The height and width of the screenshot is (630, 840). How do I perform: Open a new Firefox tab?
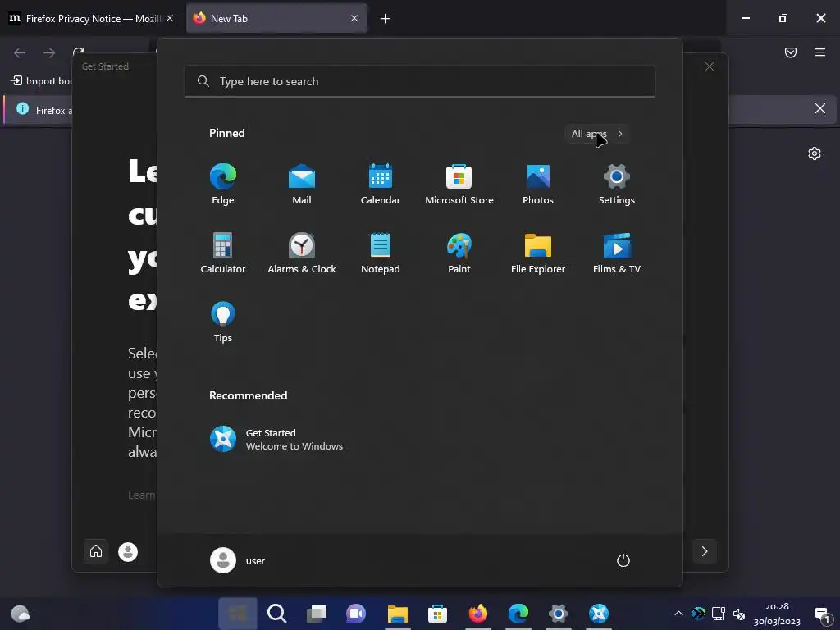[386, 19]
